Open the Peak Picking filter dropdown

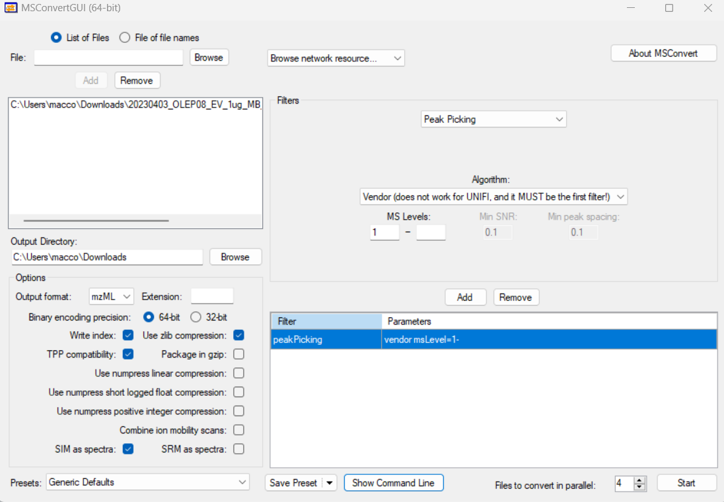click(493, 119)
